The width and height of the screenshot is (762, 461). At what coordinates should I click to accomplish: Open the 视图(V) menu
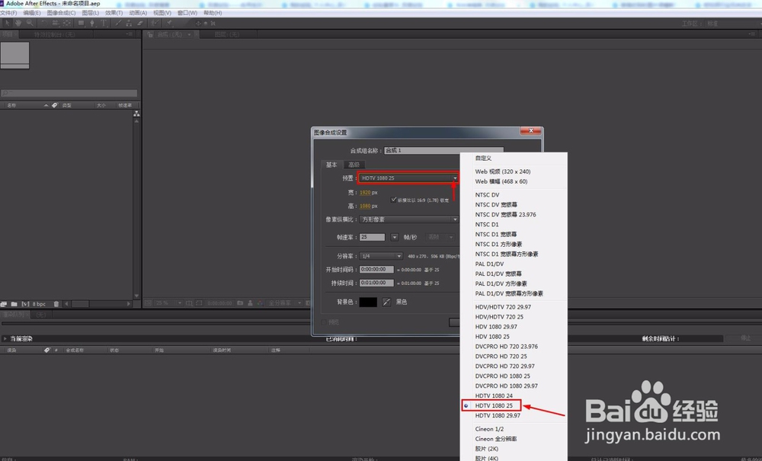click(x=162, y=13)
